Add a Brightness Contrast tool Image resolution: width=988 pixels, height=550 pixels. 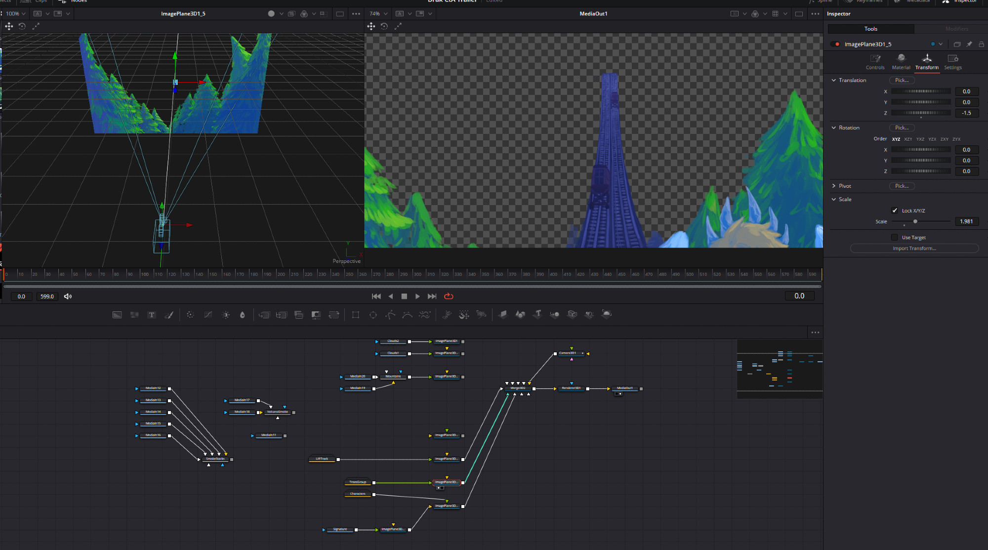(x=226, y=315)
